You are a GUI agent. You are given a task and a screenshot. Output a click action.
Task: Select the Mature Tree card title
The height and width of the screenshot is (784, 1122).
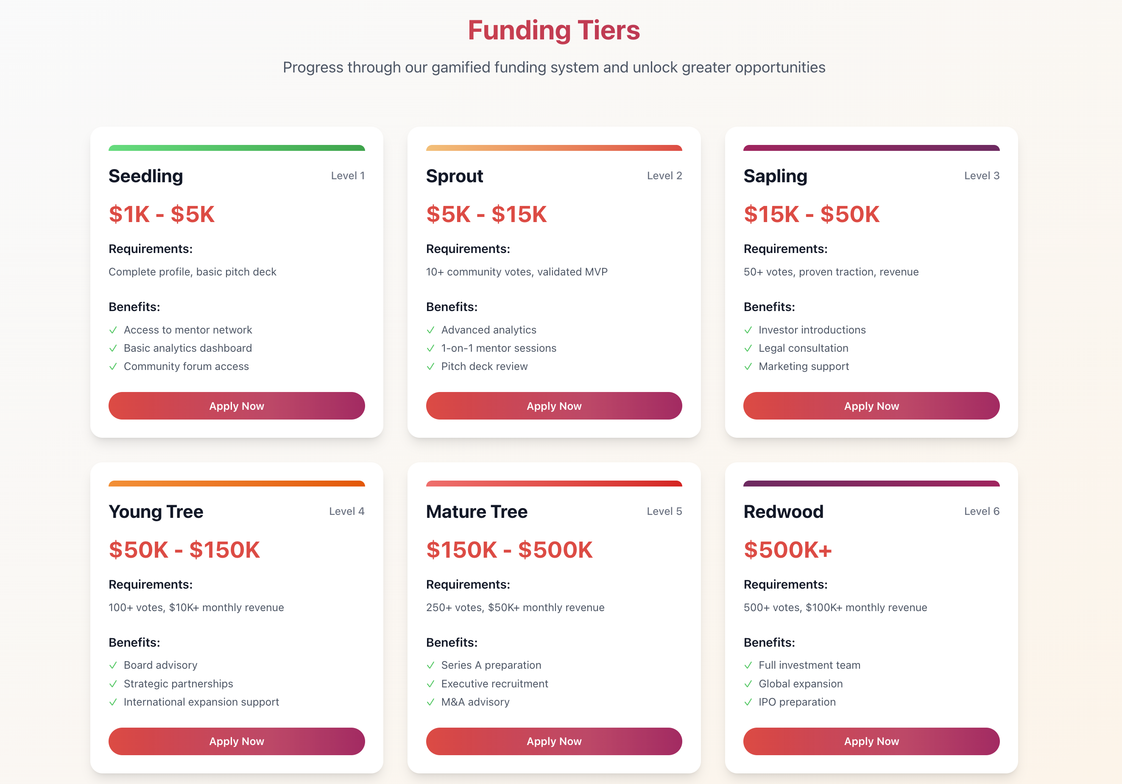[x=477, y=512]
